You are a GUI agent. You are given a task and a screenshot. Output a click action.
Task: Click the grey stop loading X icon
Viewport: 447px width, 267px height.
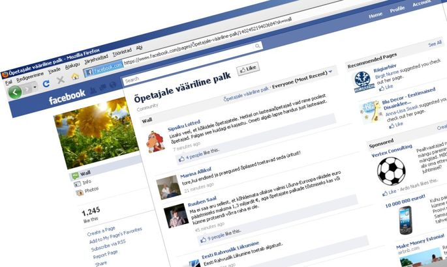pyautogui.click(x=61, y=80)
